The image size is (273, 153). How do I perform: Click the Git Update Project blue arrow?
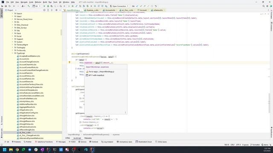point(137,6)
